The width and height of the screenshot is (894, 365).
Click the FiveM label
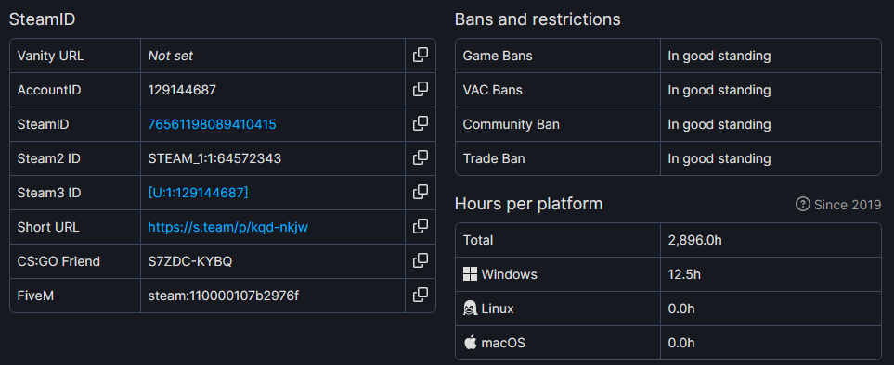point(35,296)
